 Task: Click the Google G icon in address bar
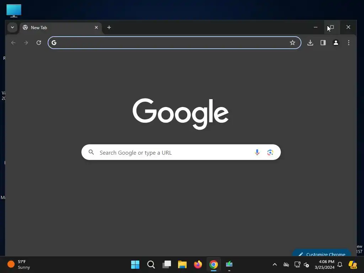pyautogui.click(x=54, y=43)
